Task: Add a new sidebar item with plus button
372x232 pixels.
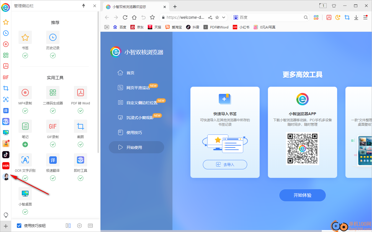Action: (x=6, y=226)
